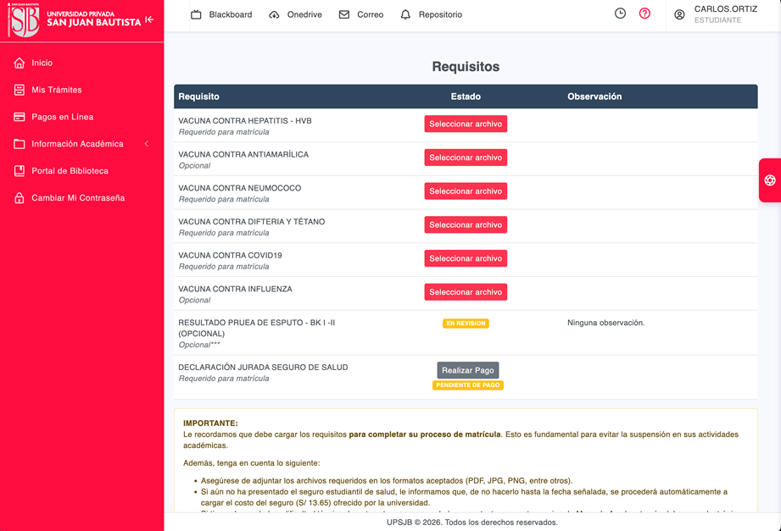Go to Inicio in the sidebar
The height and width of the screenshot is (531, 781).
point(42,63)
